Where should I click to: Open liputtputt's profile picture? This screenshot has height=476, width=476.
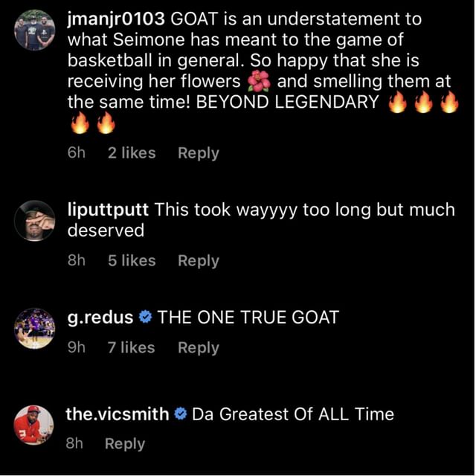(35, 221)
